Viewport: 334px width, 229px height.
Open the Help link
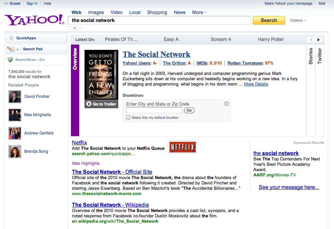48,3
